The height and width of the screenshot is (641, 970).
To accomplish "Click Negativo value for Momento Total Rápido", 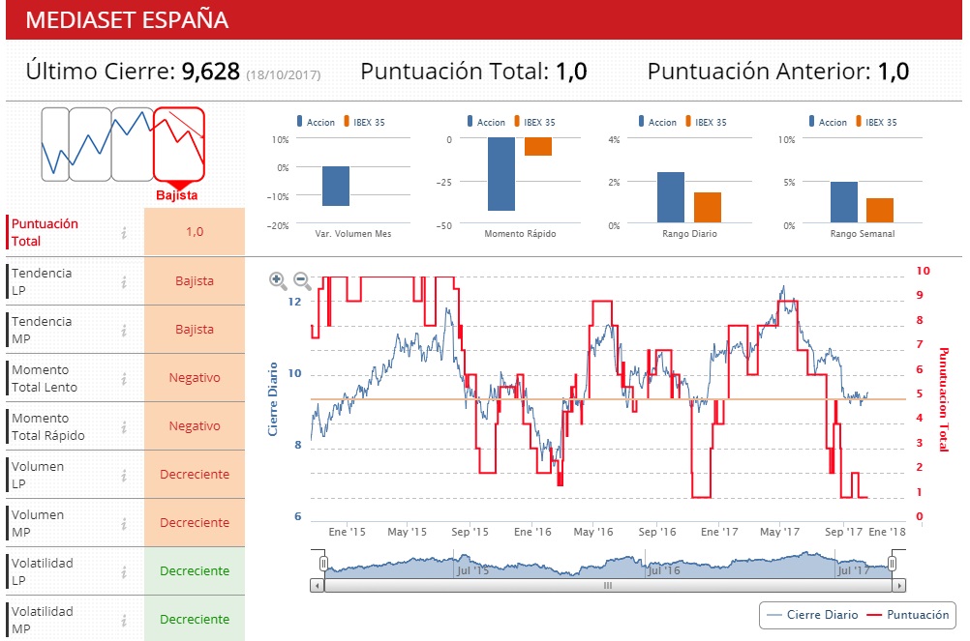I will click(195, 426).
